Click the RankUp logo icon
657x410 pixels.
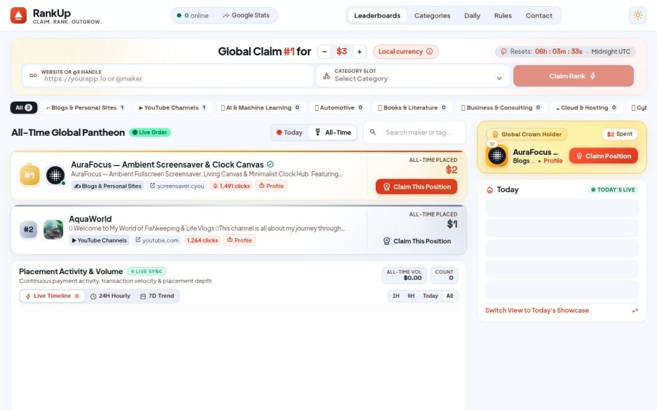18,16
